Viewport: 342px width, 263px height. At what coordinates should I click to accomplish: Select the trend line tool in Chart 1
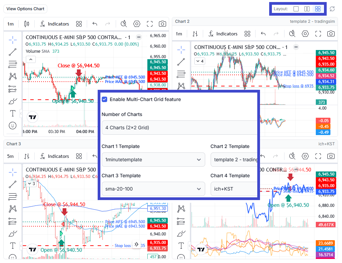13,52
